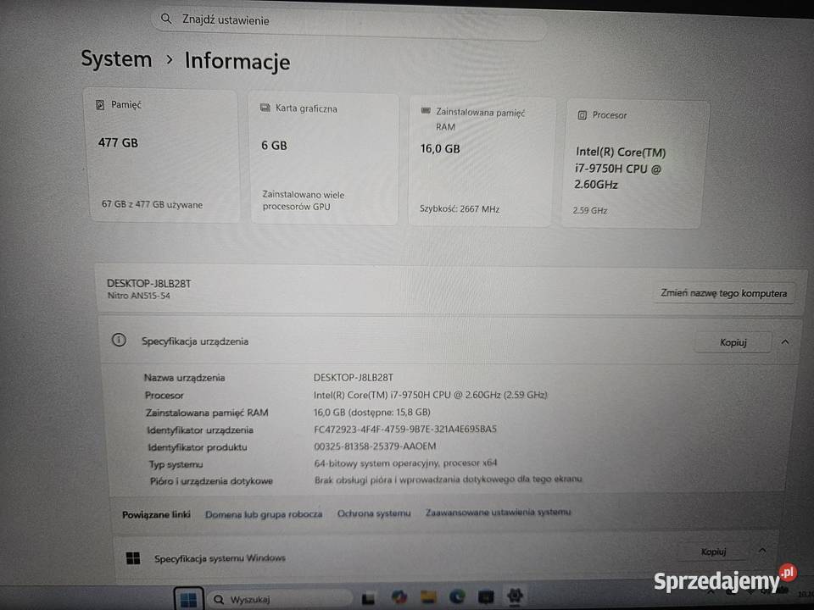Screen dimensions: 814x610
Task: Click the Wyszukaj taskbar search box
Action: point(281,600)
